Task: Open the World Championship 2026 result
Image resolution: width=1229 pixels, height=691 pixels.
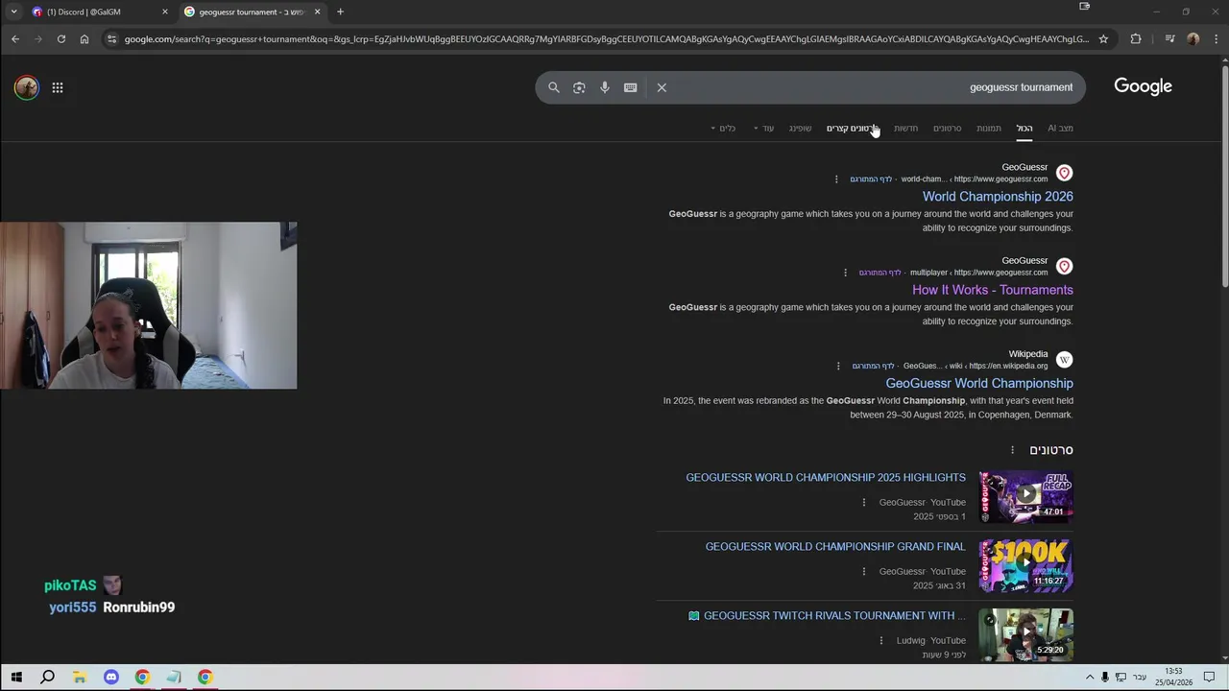Action: pos(998,197)
